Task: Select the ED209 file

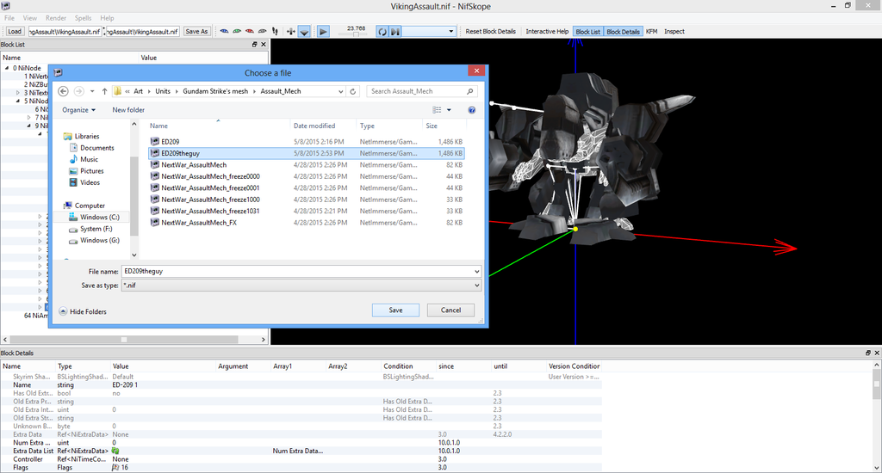Action: point(306,142)
